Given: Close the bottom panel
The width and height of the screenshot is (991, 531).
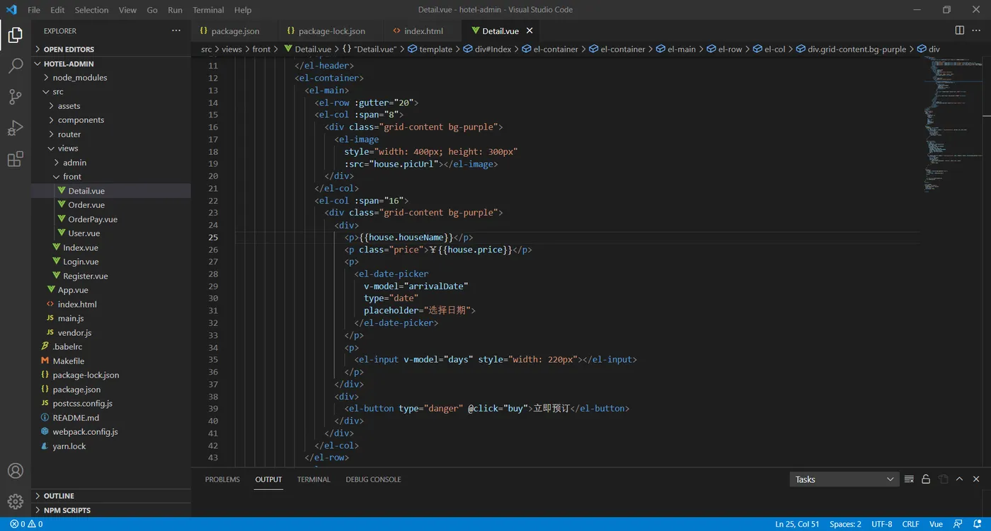Looking at the screenshot, I should coord(976,479).
